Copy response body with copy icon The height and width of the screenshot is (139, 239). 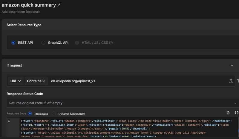(x=228, y=113)
